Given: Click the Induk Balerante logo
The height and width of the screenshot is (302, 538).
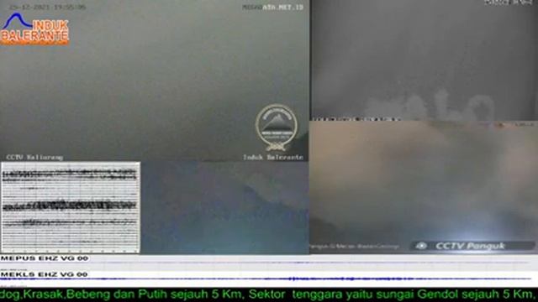Looking at the screenshot, I should (34, 29).
